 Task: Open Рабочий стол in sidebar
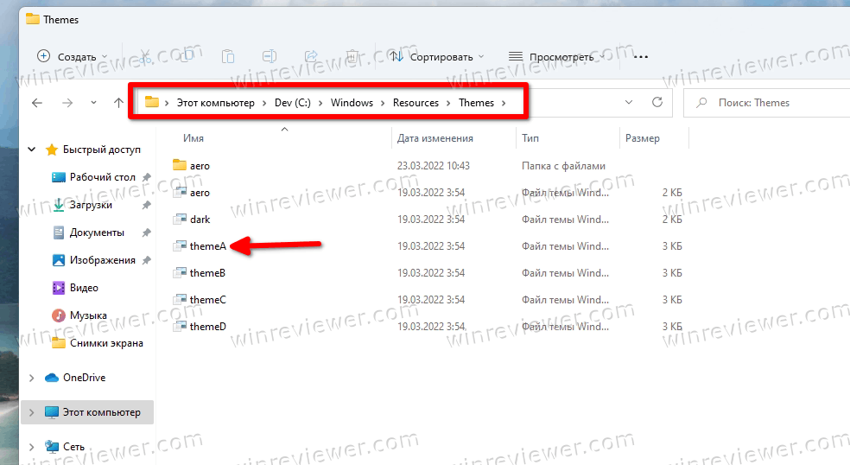pos(93,177)
